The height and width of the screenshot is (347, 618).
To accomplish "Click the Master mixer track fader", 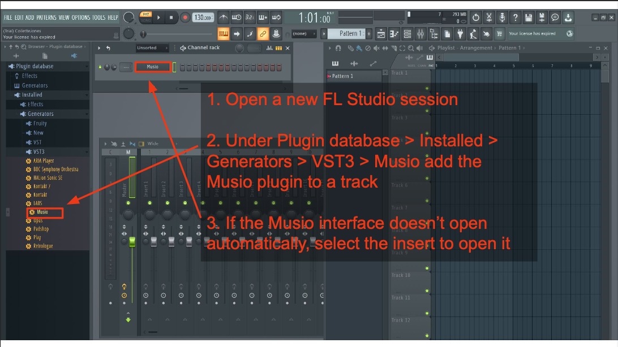I will (132, 241).
